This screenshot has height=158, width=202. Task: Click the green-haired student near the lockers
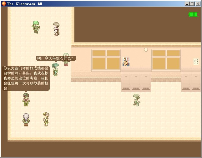pos(137,100)
